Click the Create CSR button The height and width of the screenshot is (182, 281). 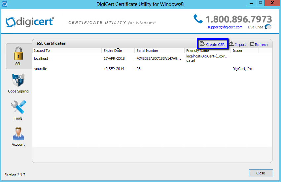[x=213, y=44]
